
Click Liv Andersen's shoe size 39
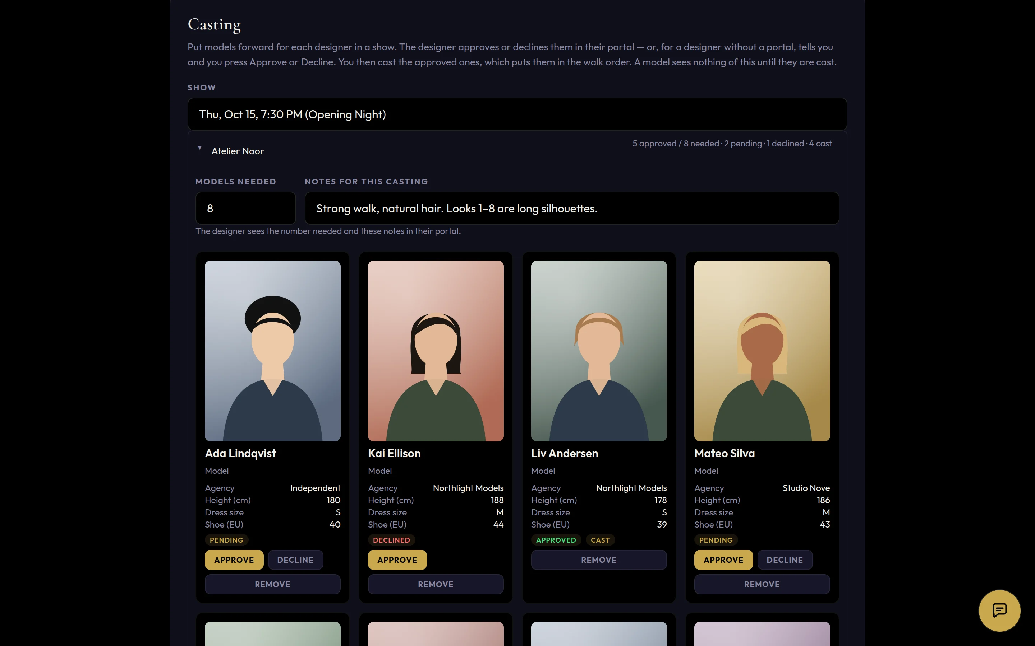tap(662, 524)
